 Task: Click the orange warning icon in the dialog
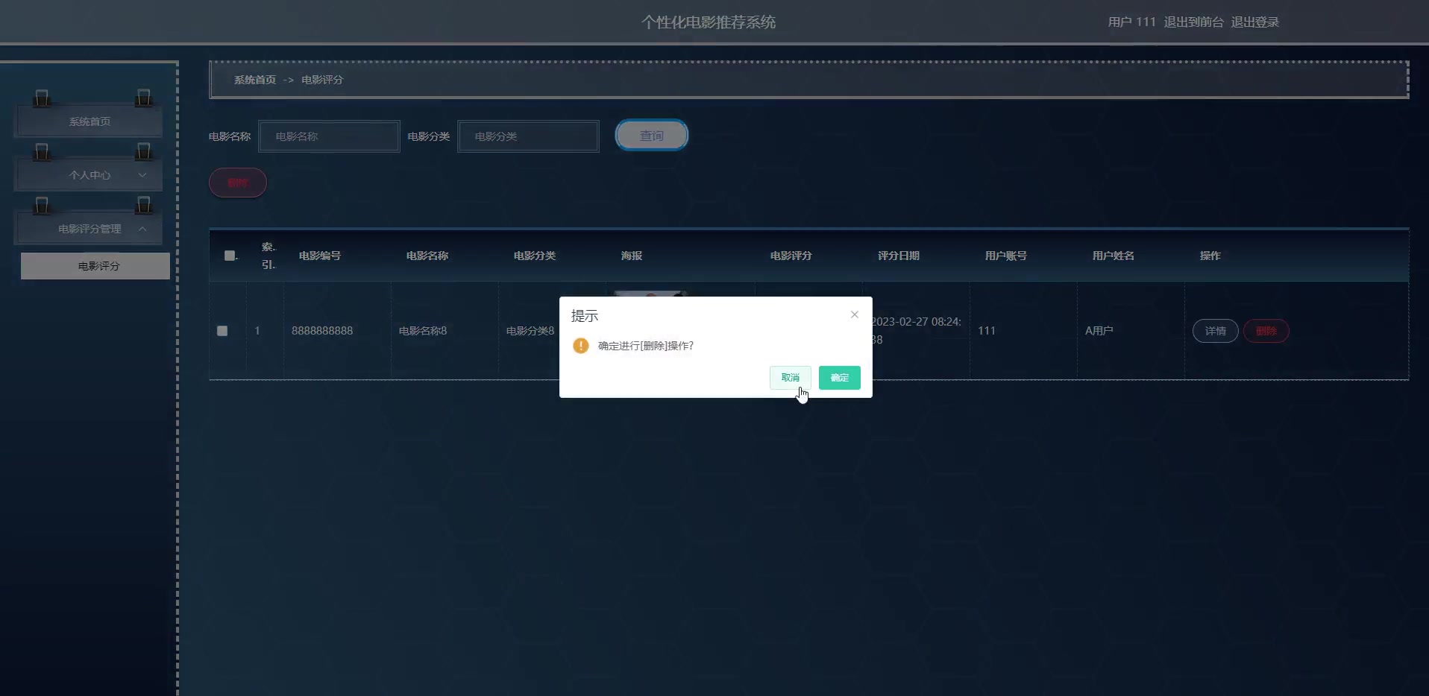pyautogui.click(x=580, y=346)
